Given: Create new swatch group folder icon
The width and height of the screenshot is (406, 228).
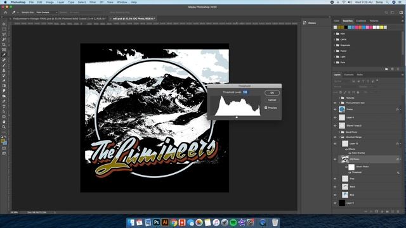Looking at the screenshot, I should point(386,69).
